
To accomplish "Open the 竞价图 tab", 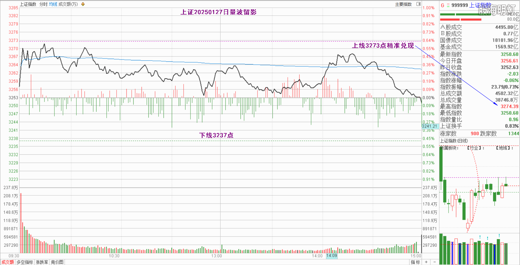I will pos(57,262).
